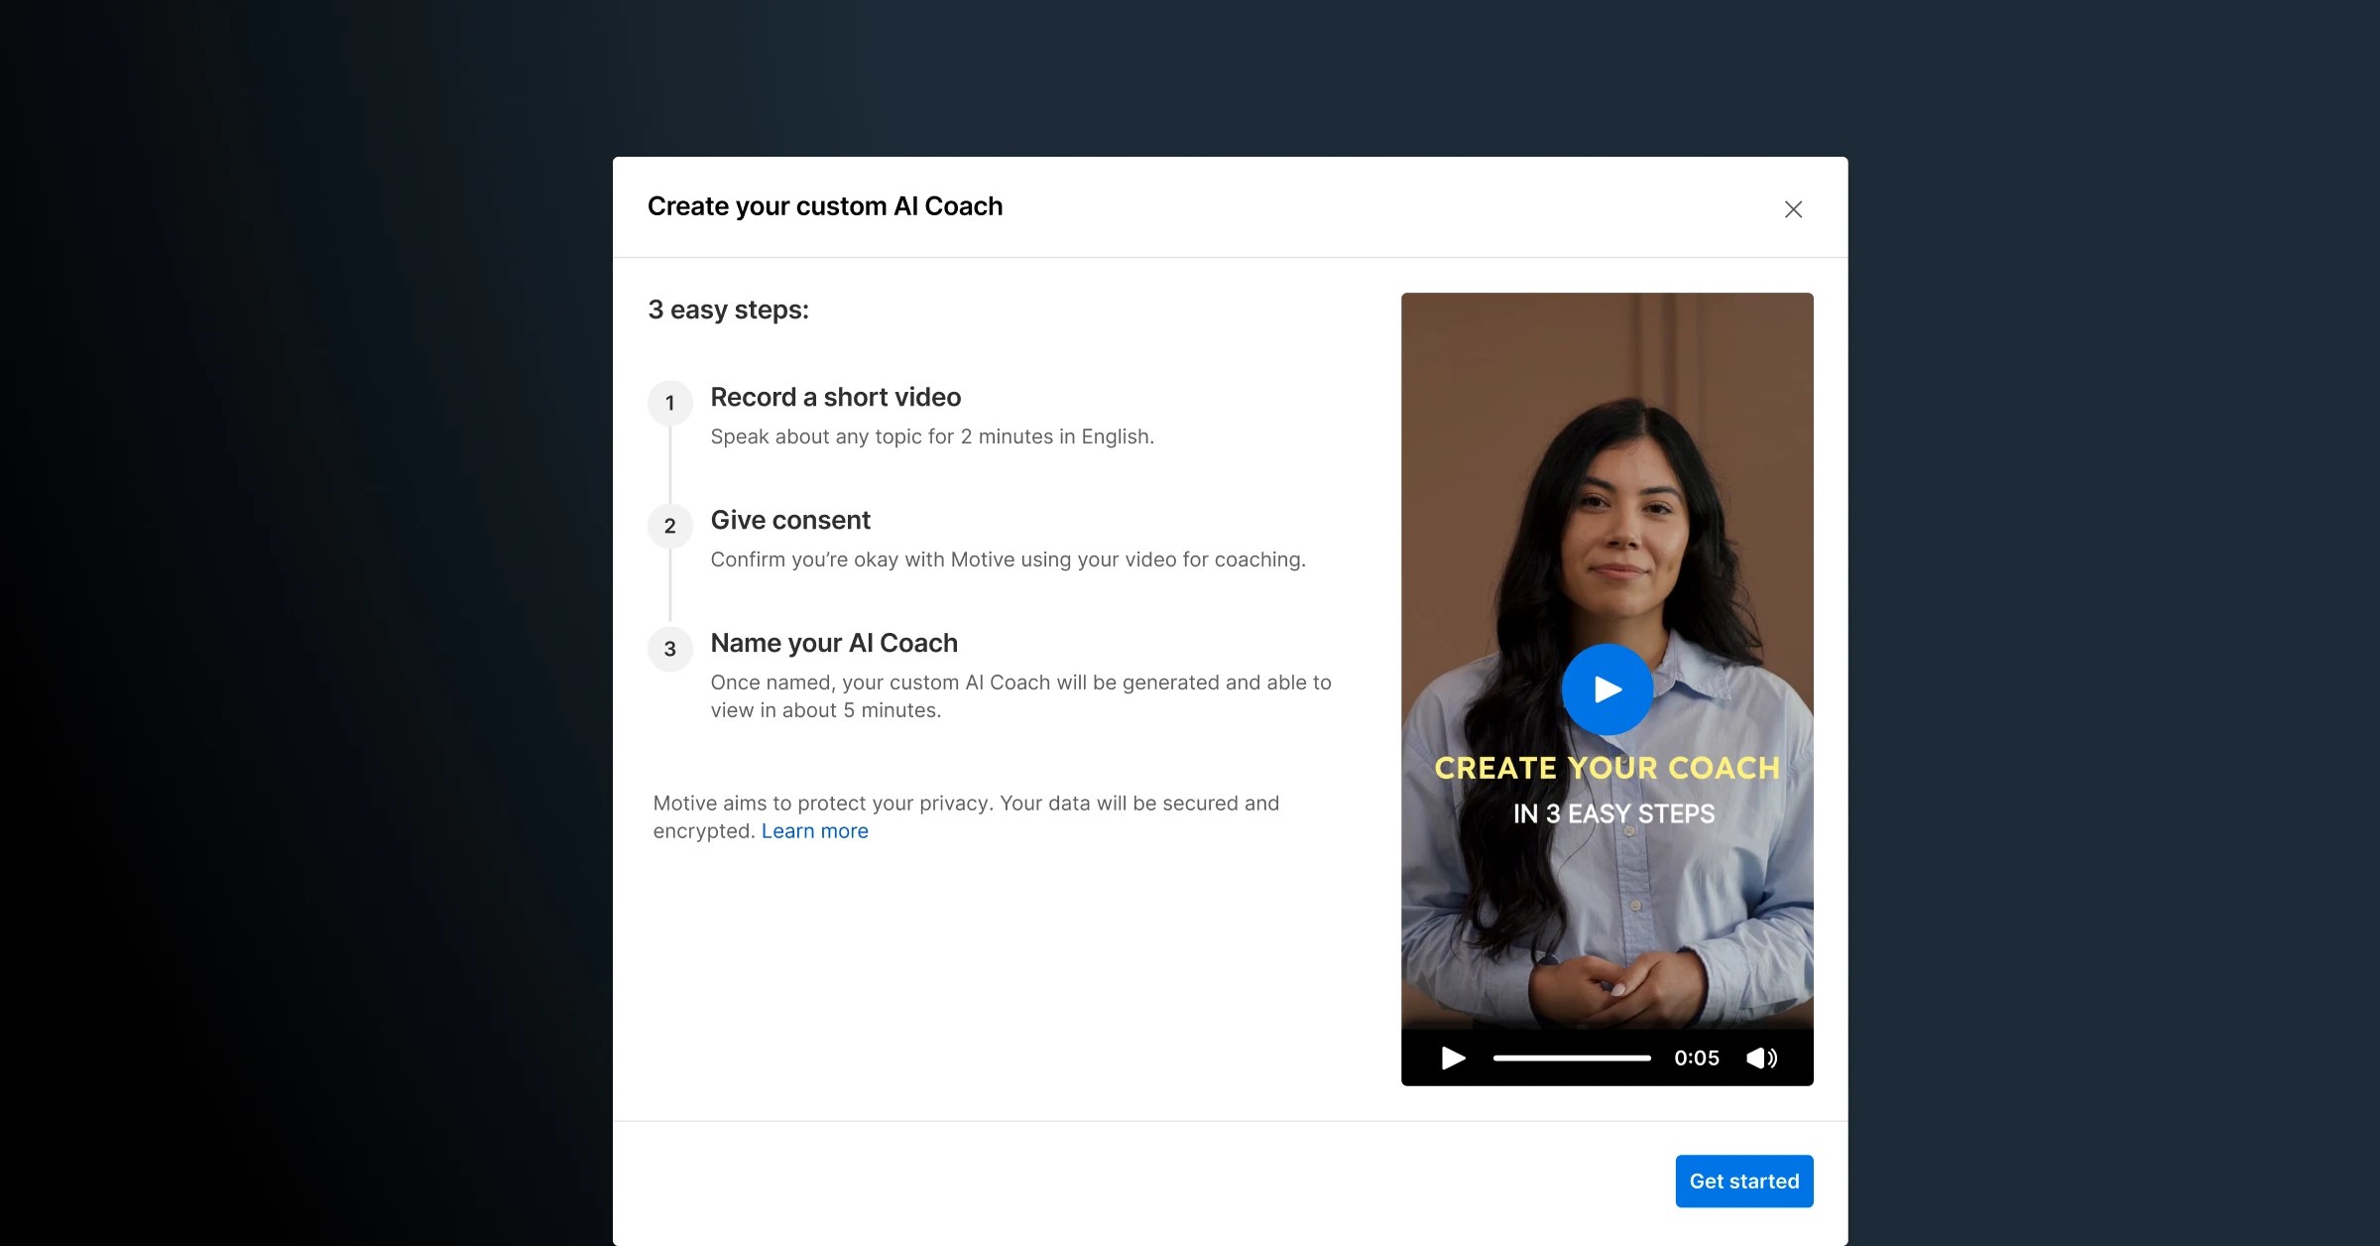Mute the video using the speaker icon
The width and height of the screenshot is (2380, 1246).
click(1761, 1058)
